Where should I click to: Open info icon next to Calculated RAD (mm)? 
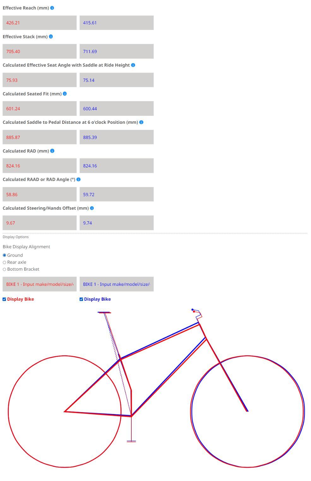(52, 151)
